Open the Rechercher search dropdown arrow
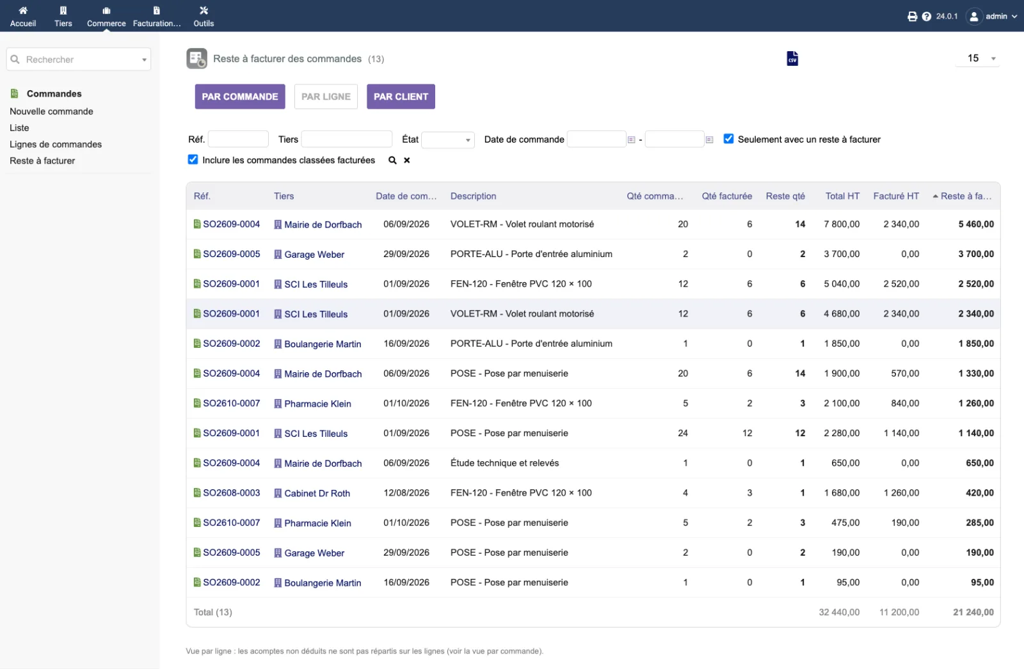The image size is (1024, 669). 144,60
